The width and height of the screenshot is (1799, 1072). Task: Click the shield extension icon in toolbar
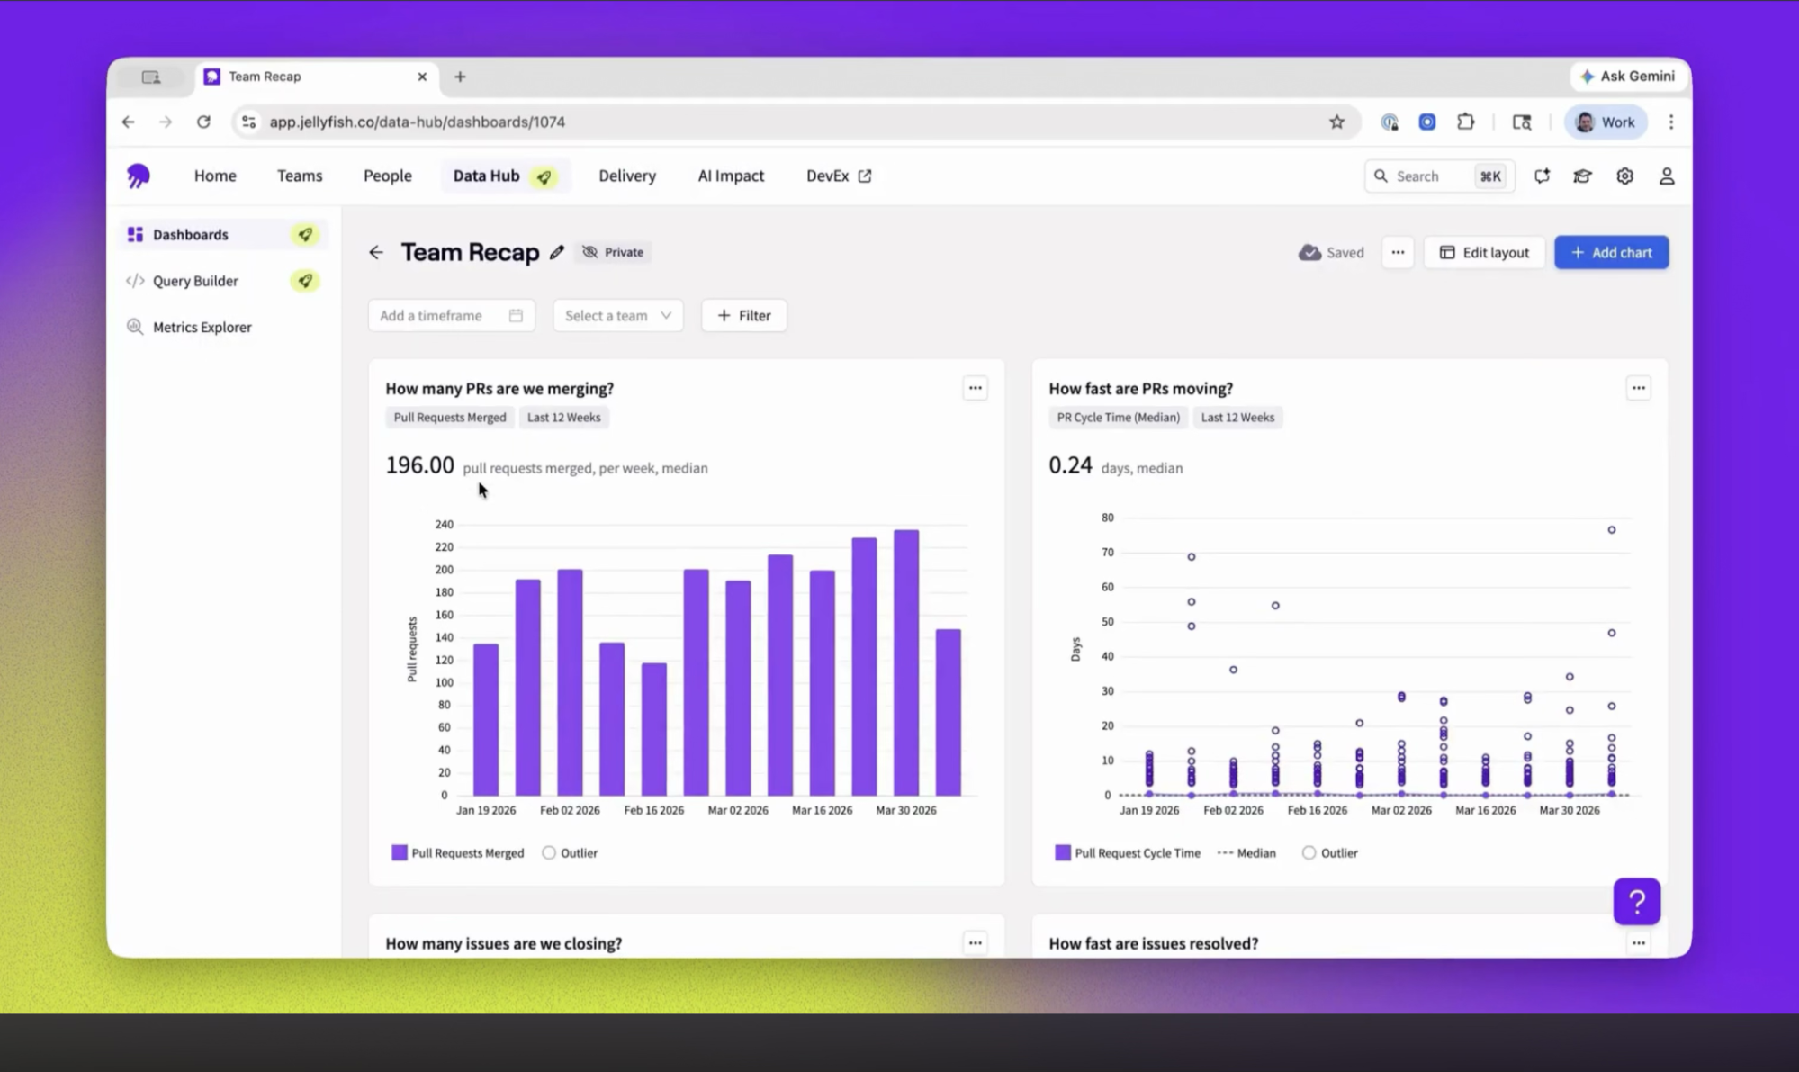1390,122
